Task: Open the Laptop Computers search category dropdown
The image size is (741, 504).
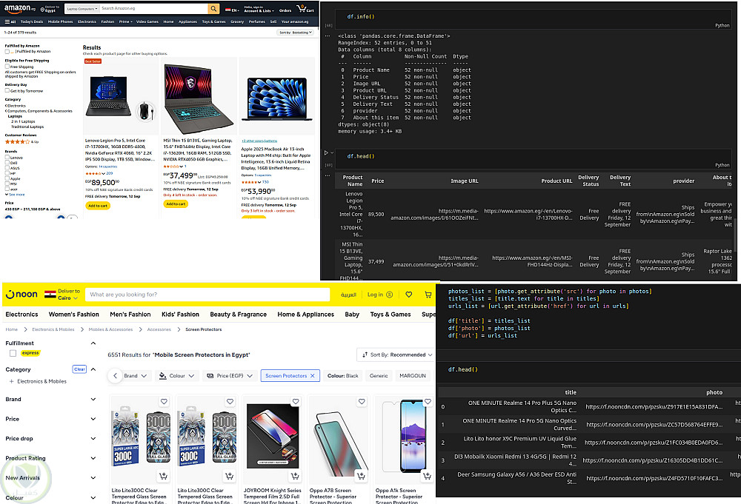Action: pyautogui.click(x=82, y=8)
